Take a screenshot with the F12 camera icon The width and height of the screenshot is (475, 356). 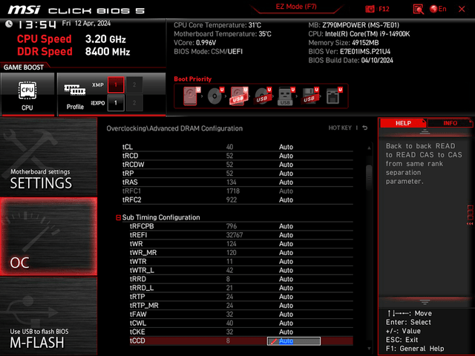tap(370, 9)
